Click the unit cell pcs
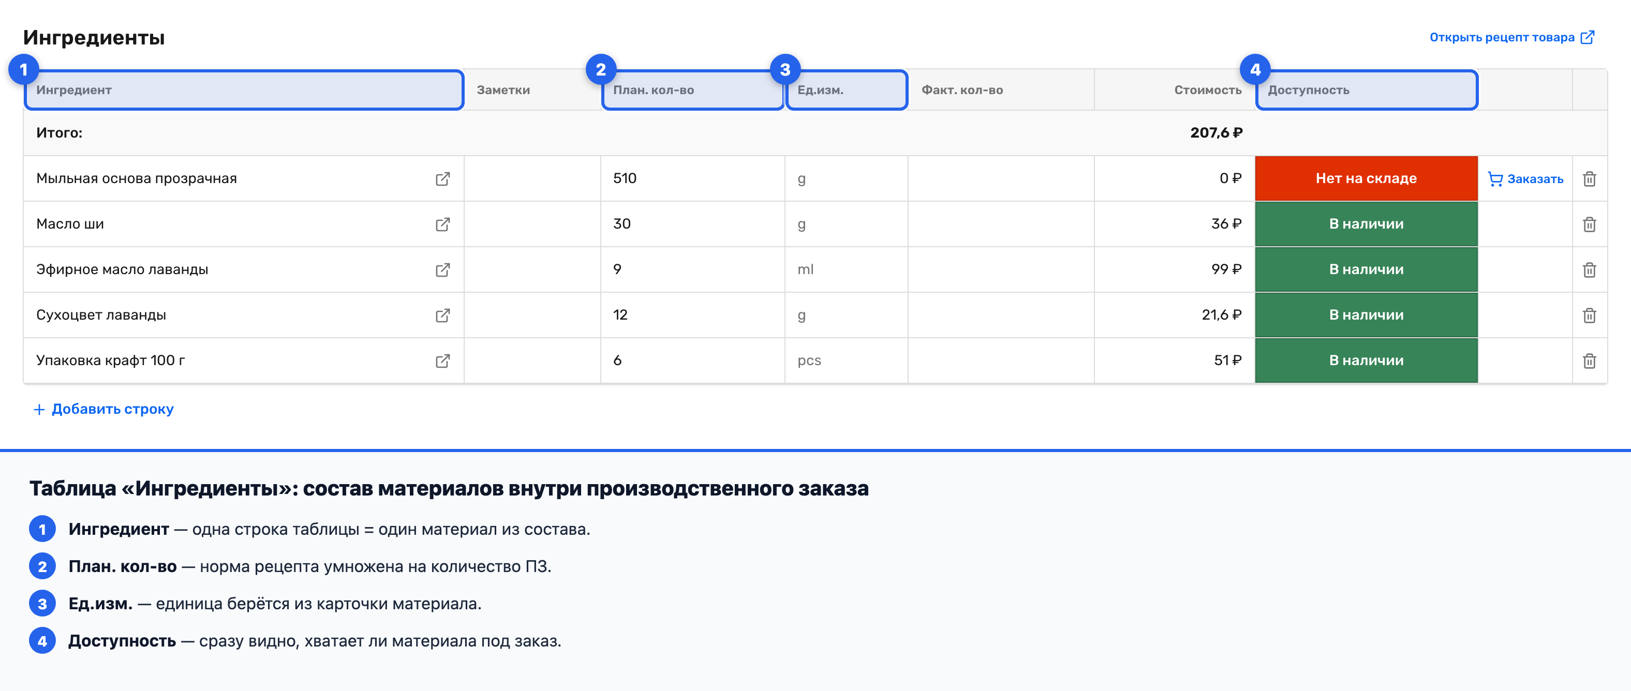This screenshot has width=1631, height=691. coord(847,360)
